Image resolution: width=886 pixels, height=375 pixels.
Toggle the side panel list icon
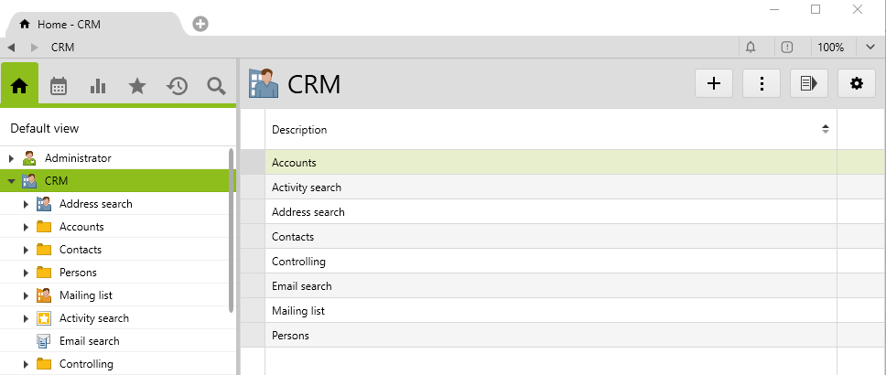coord(809,83)
